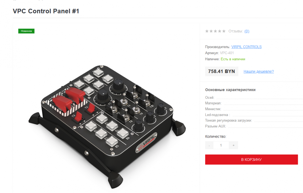Click the Нашли дешевле? link
The width and height of the screenshot is (303, 193).
click(x=258, y=72)
